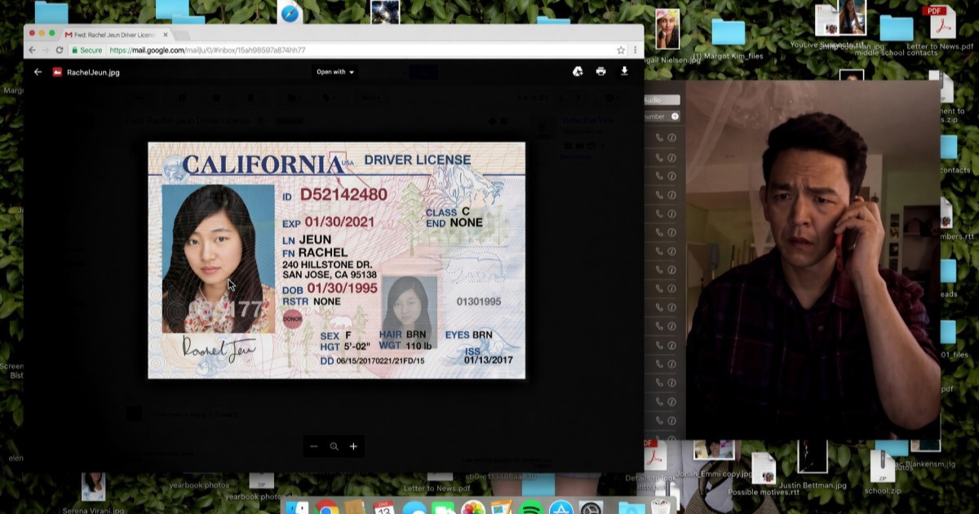Open a new Chrome tab
The image size is (979, 514).
pyautogui.click(x=181, y=36)
